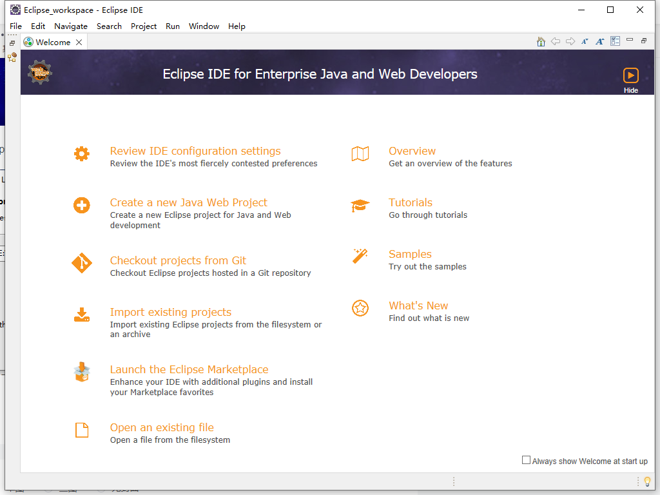Image resolution: width=660 pixels, height=495 pixels.
Task: Click the hierarchy view icon in left trim
Action: [x=12, y=57]
